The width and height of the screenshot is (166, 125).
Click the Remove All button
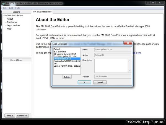tap(22, 116)
